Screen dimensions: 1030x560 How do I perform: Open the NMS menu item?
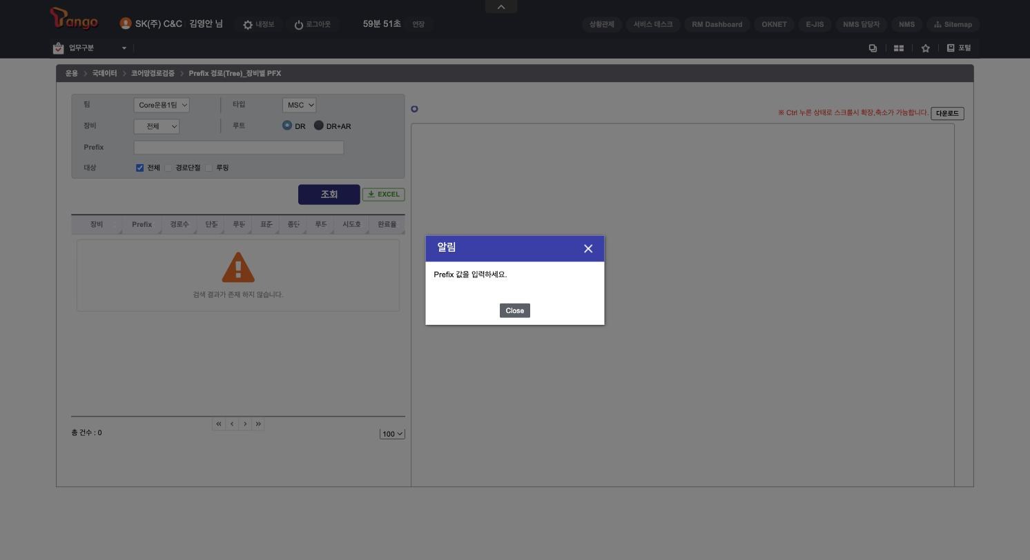906,24
